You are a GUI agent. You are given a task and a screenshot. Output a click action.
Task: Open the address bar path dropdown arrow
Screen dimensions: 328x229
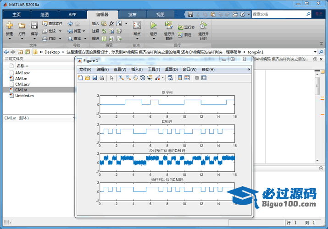[x=315, y=52]
